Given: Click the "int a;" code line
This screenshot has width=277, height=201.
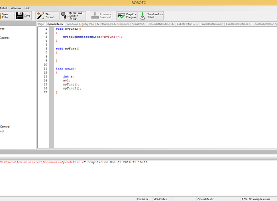Looking at the screenshot, I should [x=69, y=77].
